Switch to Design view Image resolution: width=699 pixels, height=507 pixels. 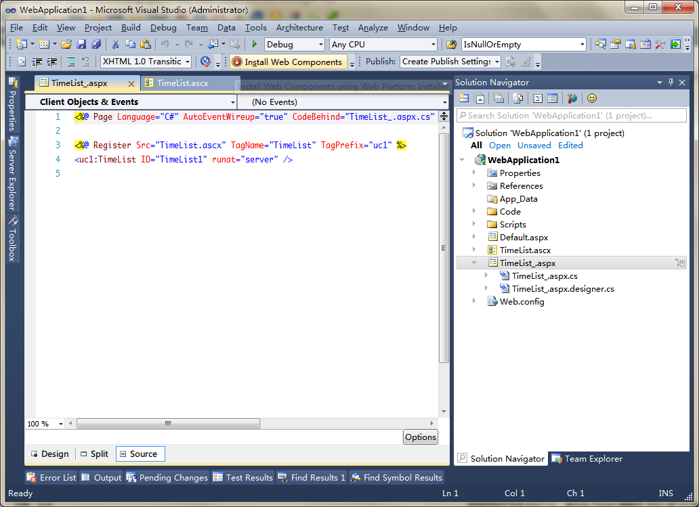click(x=50, y=454)
